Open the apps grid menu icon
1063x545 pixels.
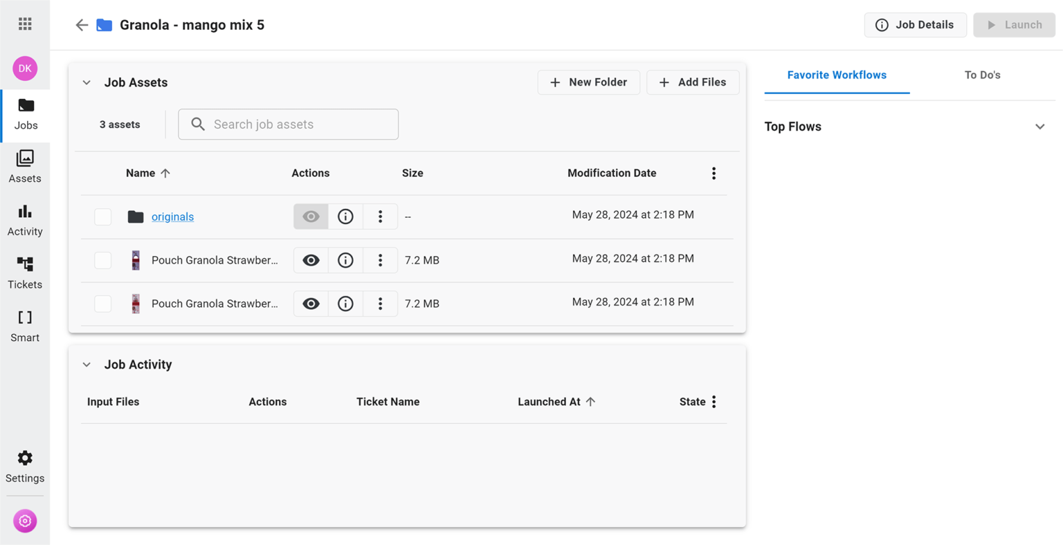click(25, 24)
